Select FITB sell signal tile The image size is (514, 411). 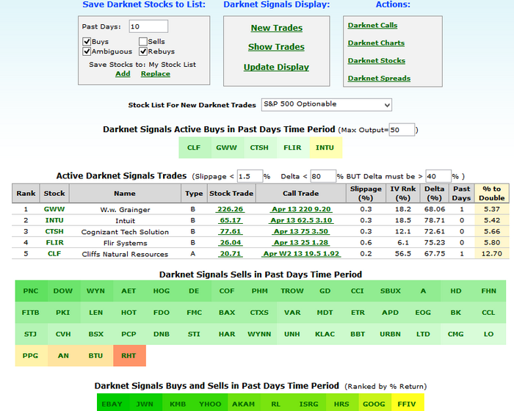pos(32,313)
